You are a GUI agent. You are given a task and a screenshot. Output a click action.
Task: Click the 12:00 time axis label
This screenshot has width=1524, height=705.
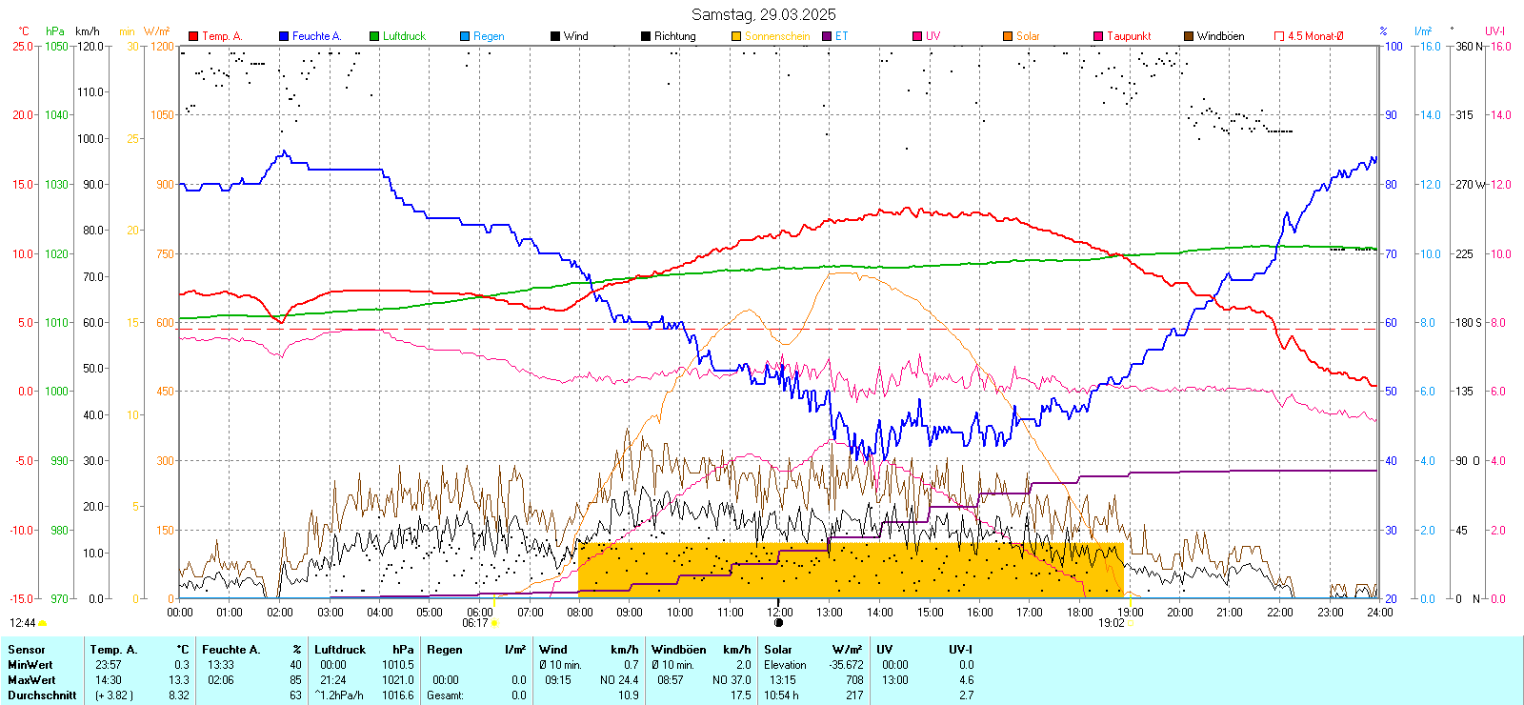[779, 612]
